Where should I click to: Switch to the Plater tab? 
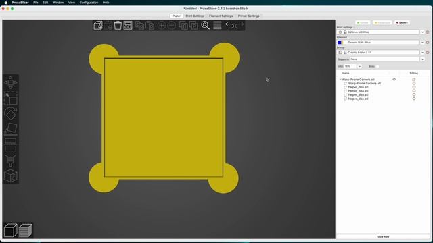[x=177, y=16]
